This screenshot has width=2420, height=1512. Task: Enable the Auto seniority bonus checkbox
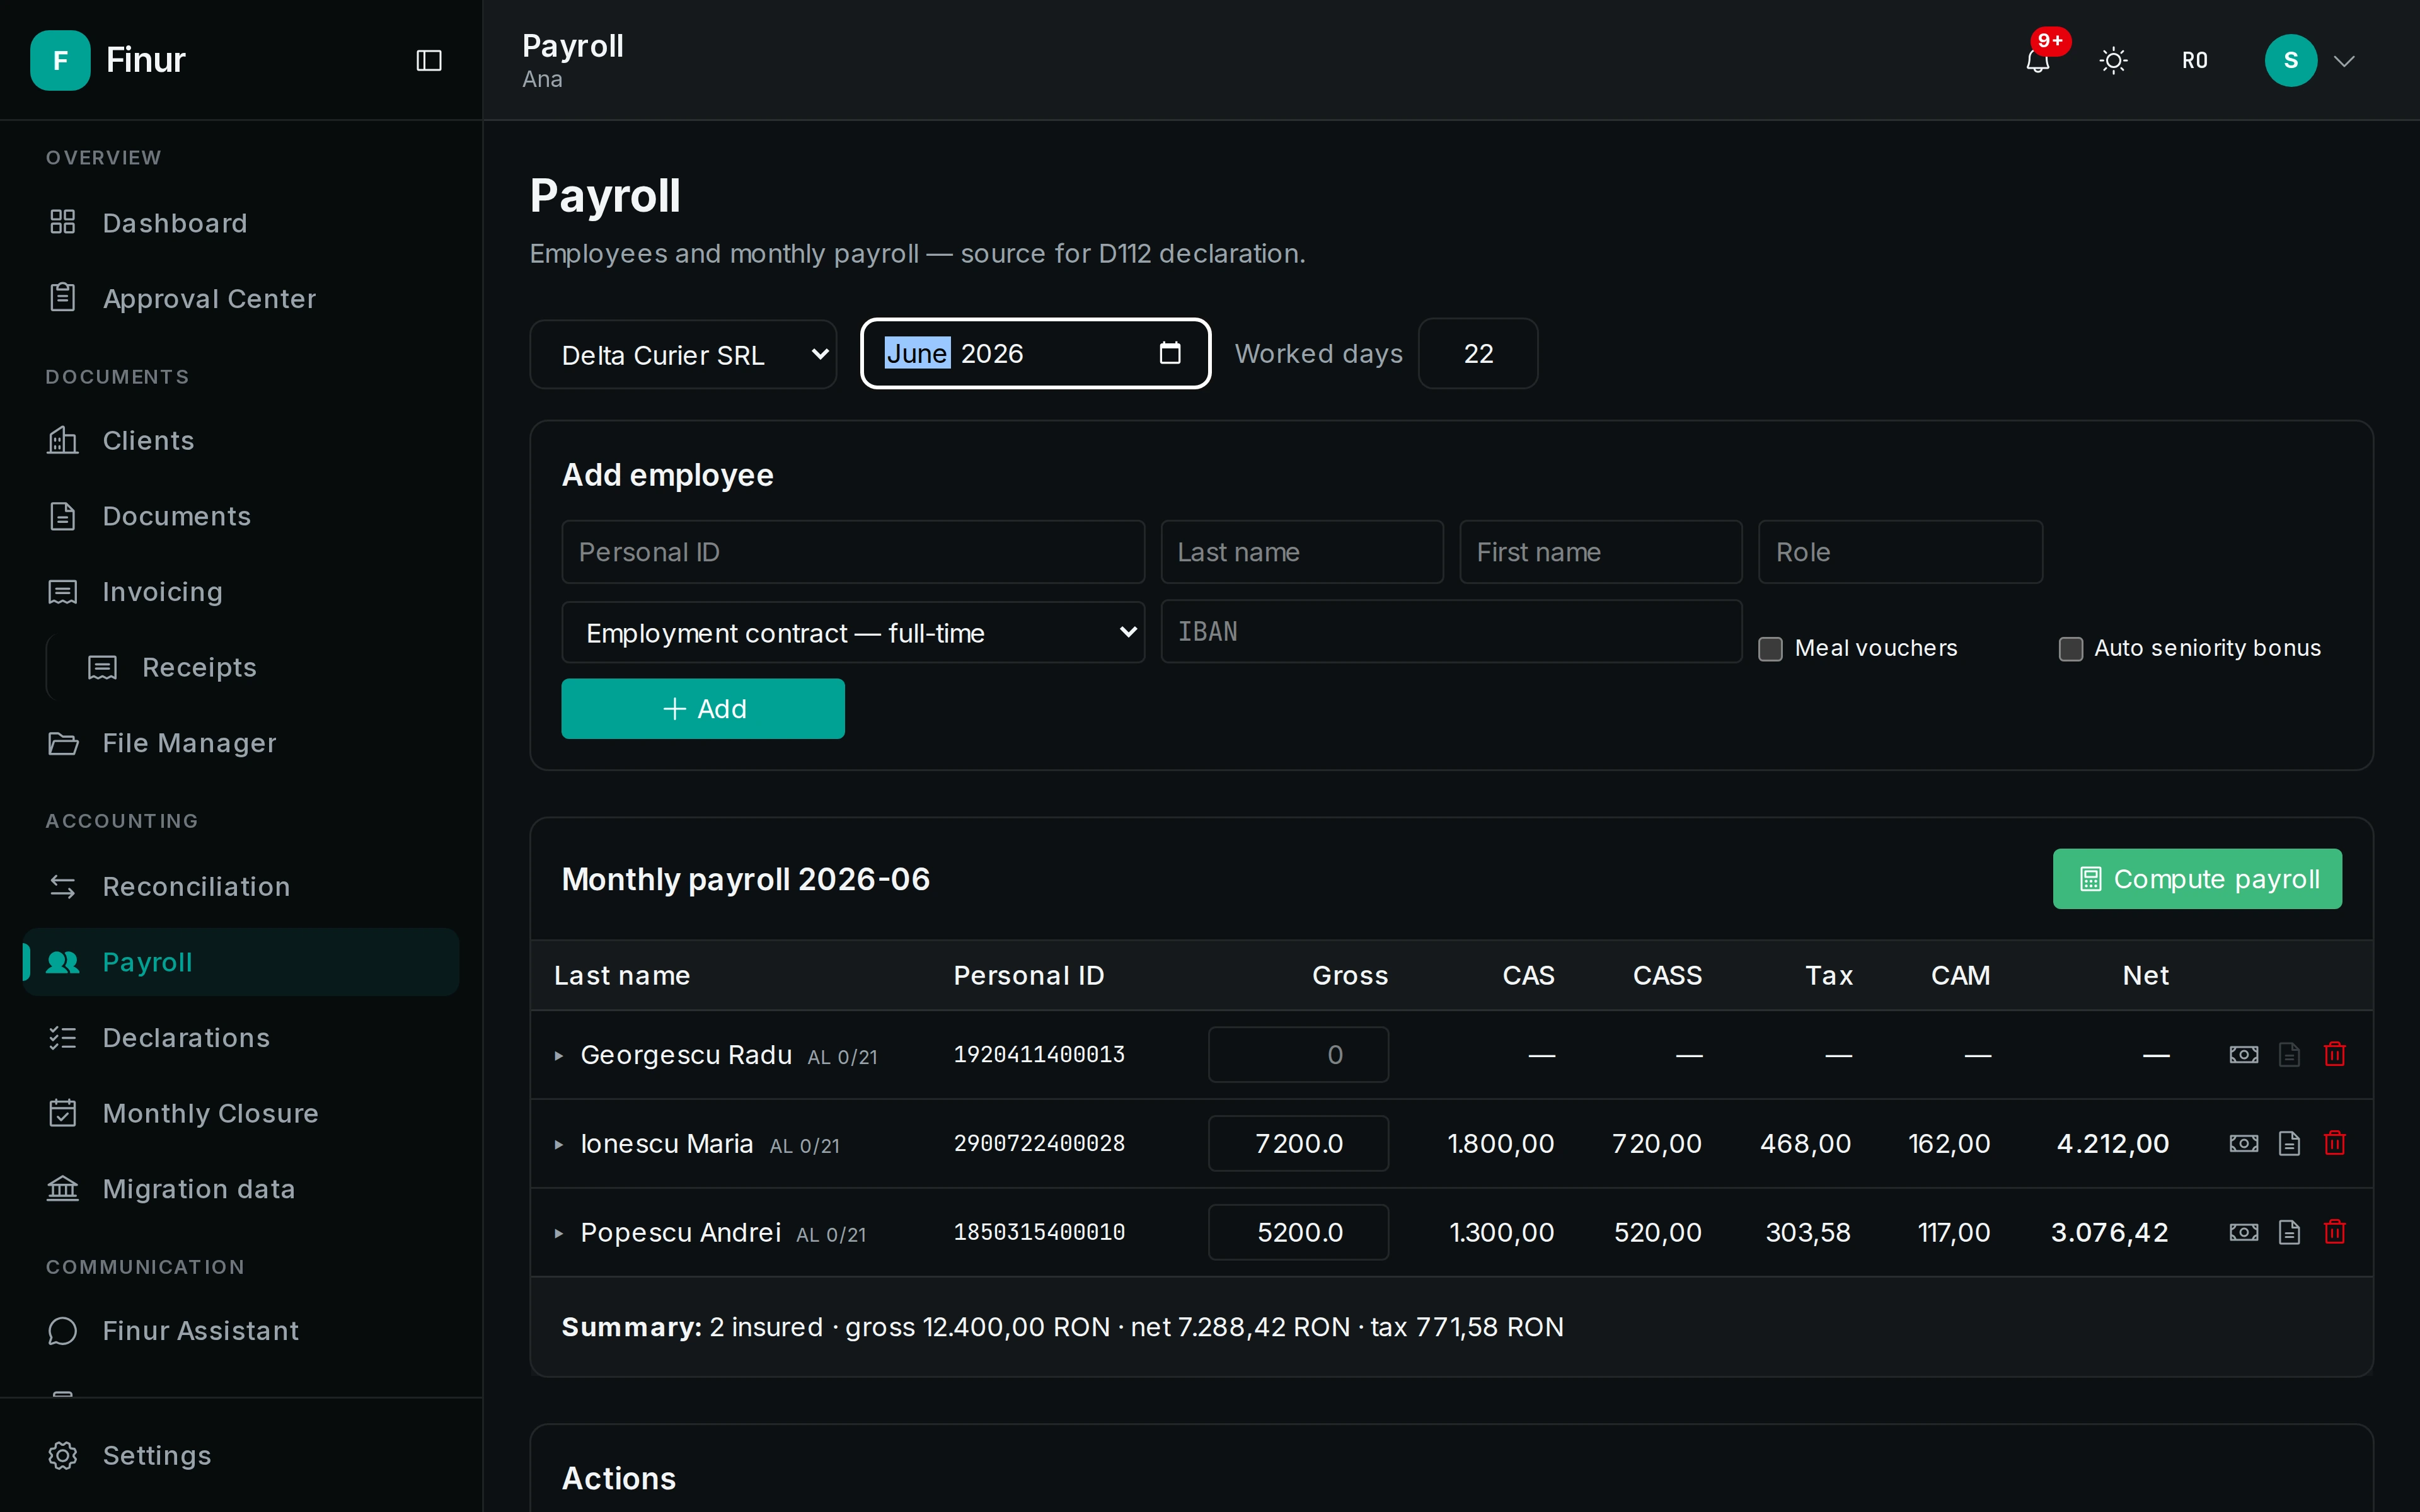point(2070,649)
